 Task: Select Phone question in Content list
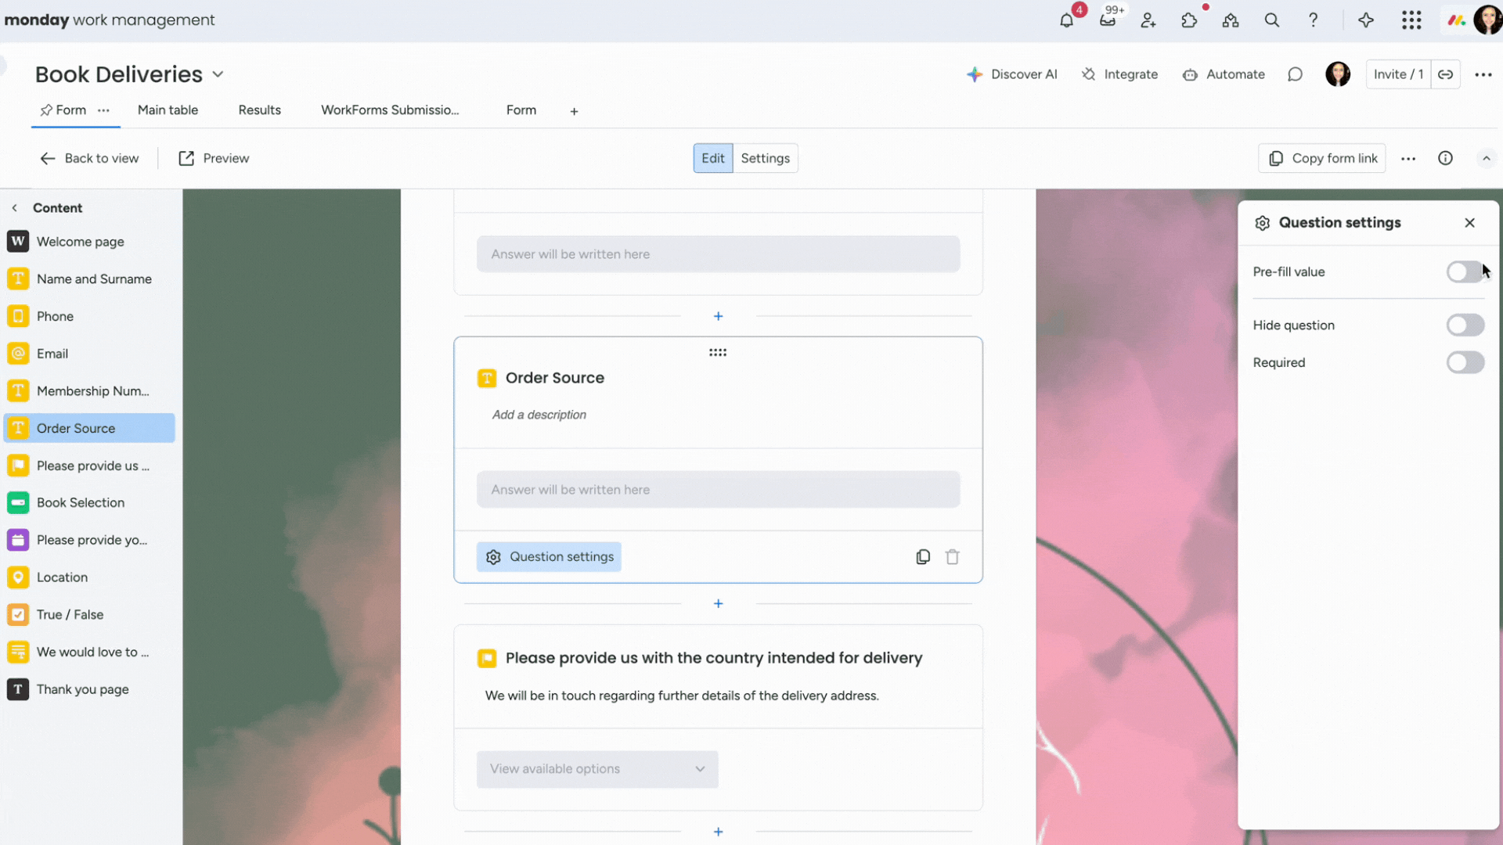click(90, 317)
